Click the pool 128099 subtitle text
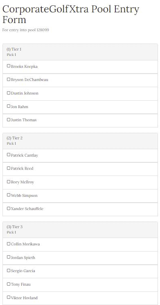This screenshot has height=305, width=160. point(25,30)
